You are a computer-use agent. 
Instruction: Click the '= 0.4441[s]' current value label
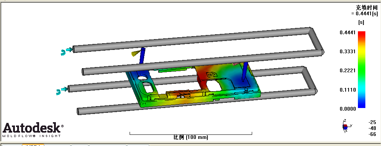pyautogui.click(x=365, y=14)
